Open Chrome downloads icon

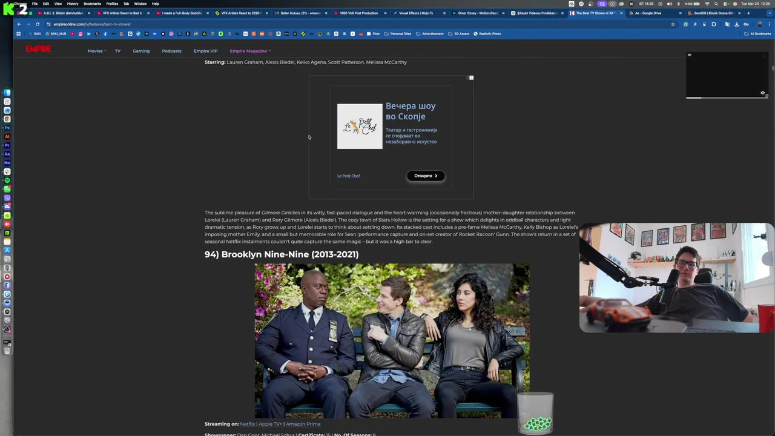point(736,24)
